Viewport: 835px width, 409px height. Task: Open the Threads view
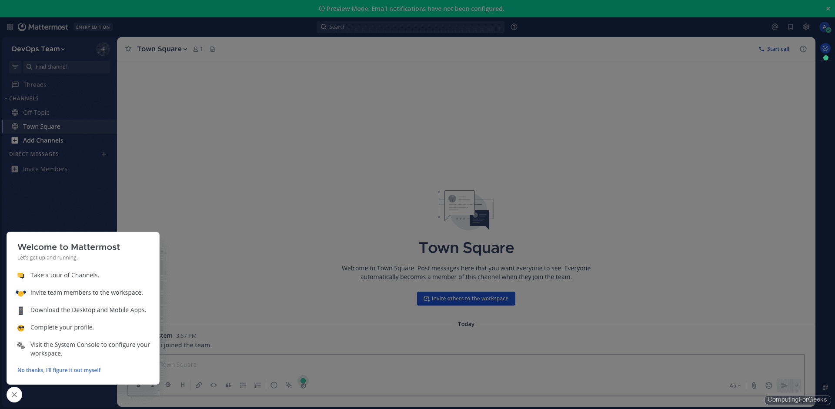[35, 84]
